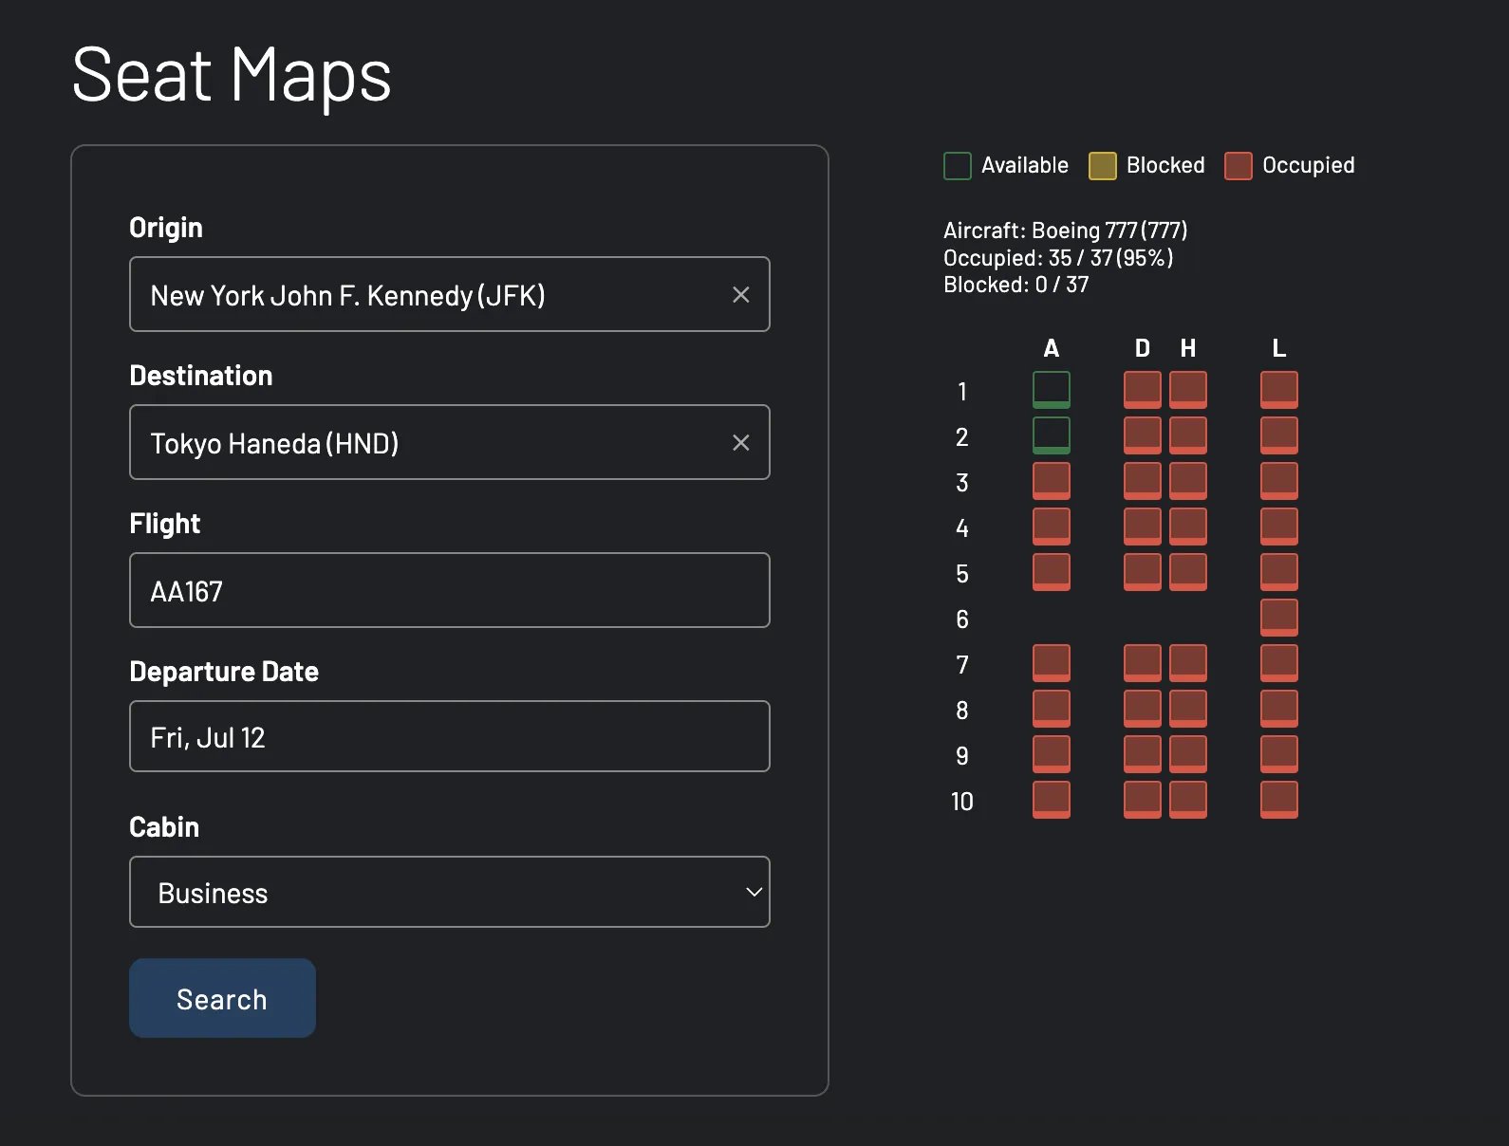Click occupied seat 4A
This screenshot has height=1146, width=1509.
(x=1052, y=527)
